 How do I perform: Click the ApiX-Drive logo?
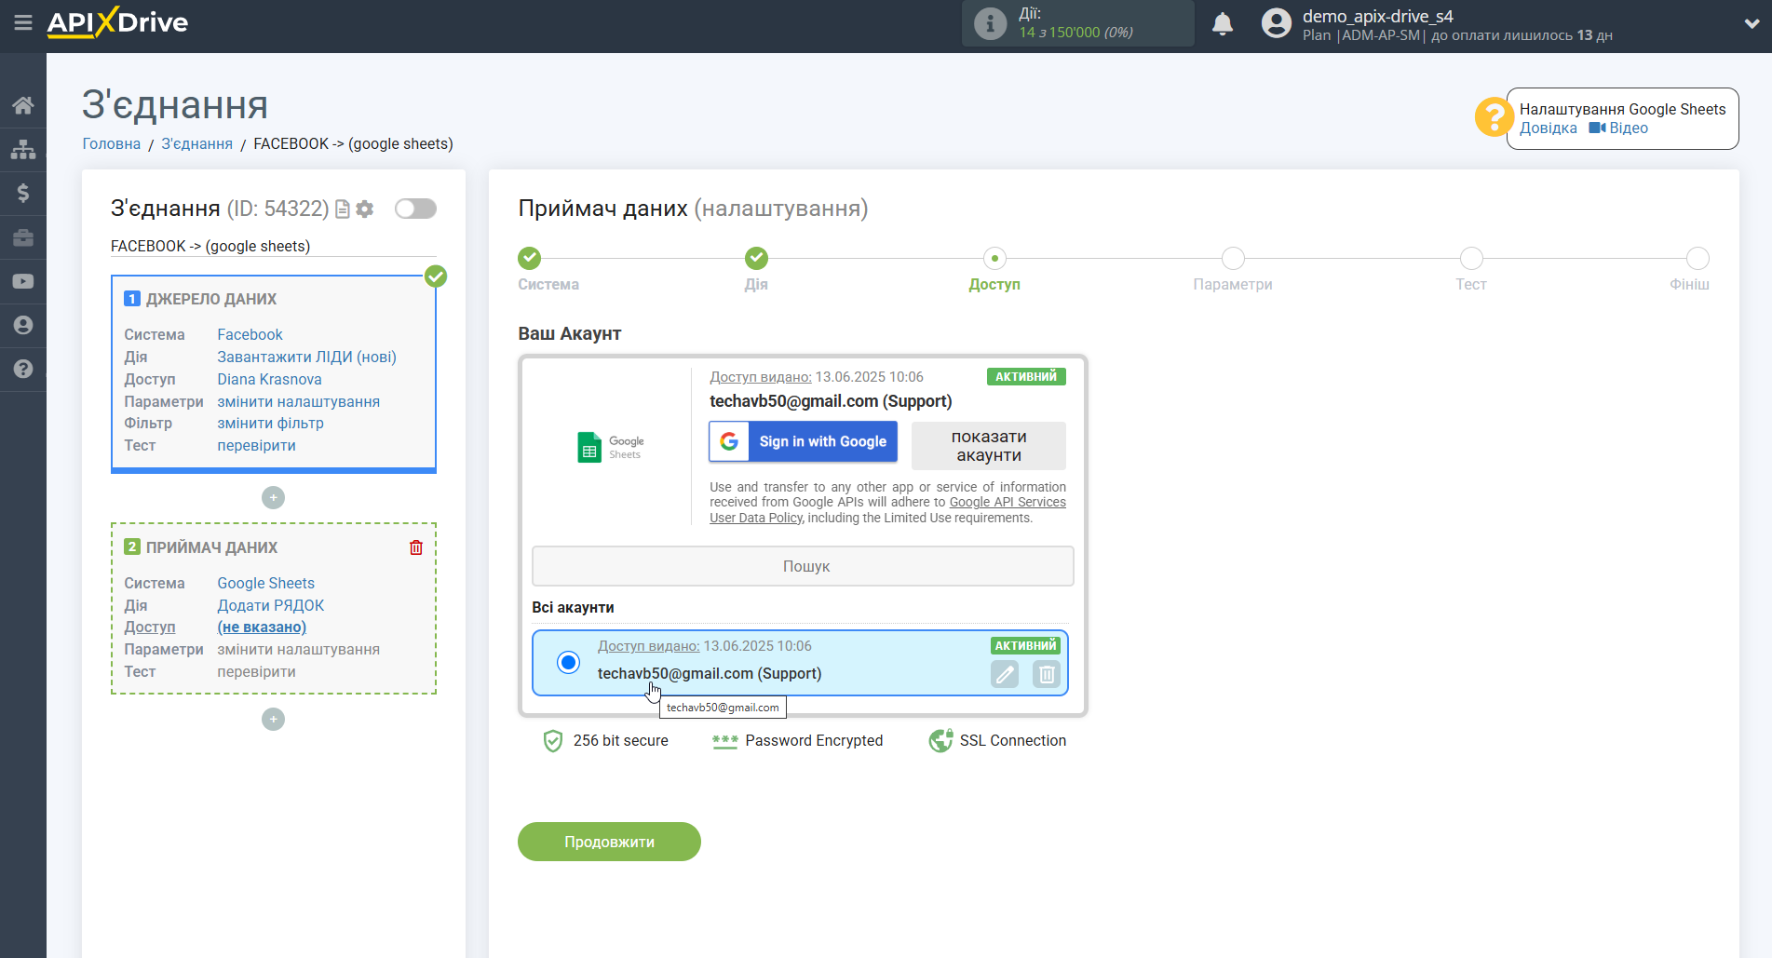(x=117, y=22)
